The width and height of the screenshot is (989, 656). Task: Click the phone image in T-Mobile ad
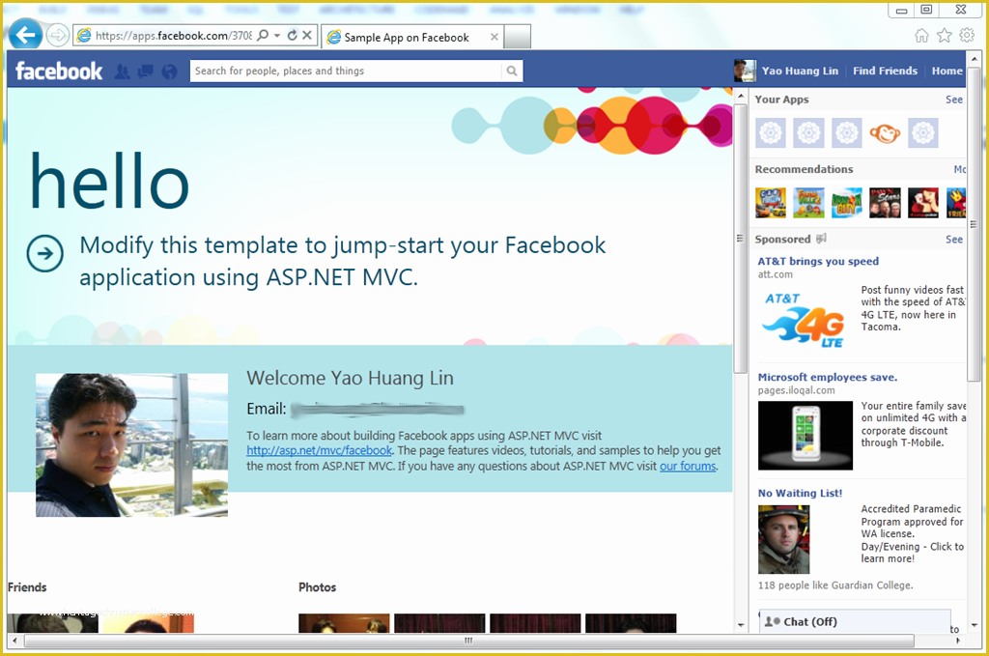point(805,435)
